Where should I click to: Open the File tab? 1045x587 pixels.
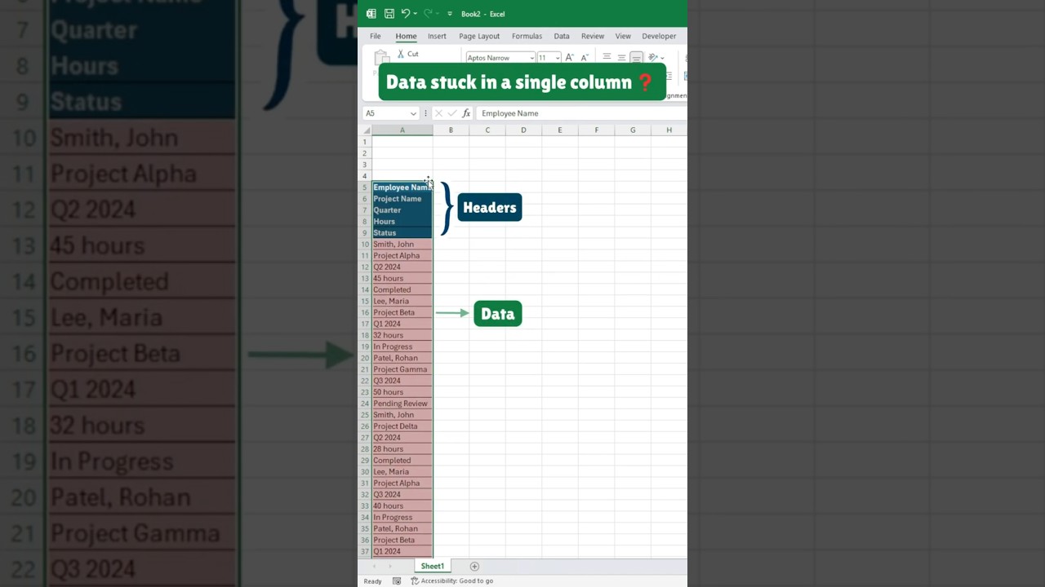pyautogui.click(x=375, y=36)
